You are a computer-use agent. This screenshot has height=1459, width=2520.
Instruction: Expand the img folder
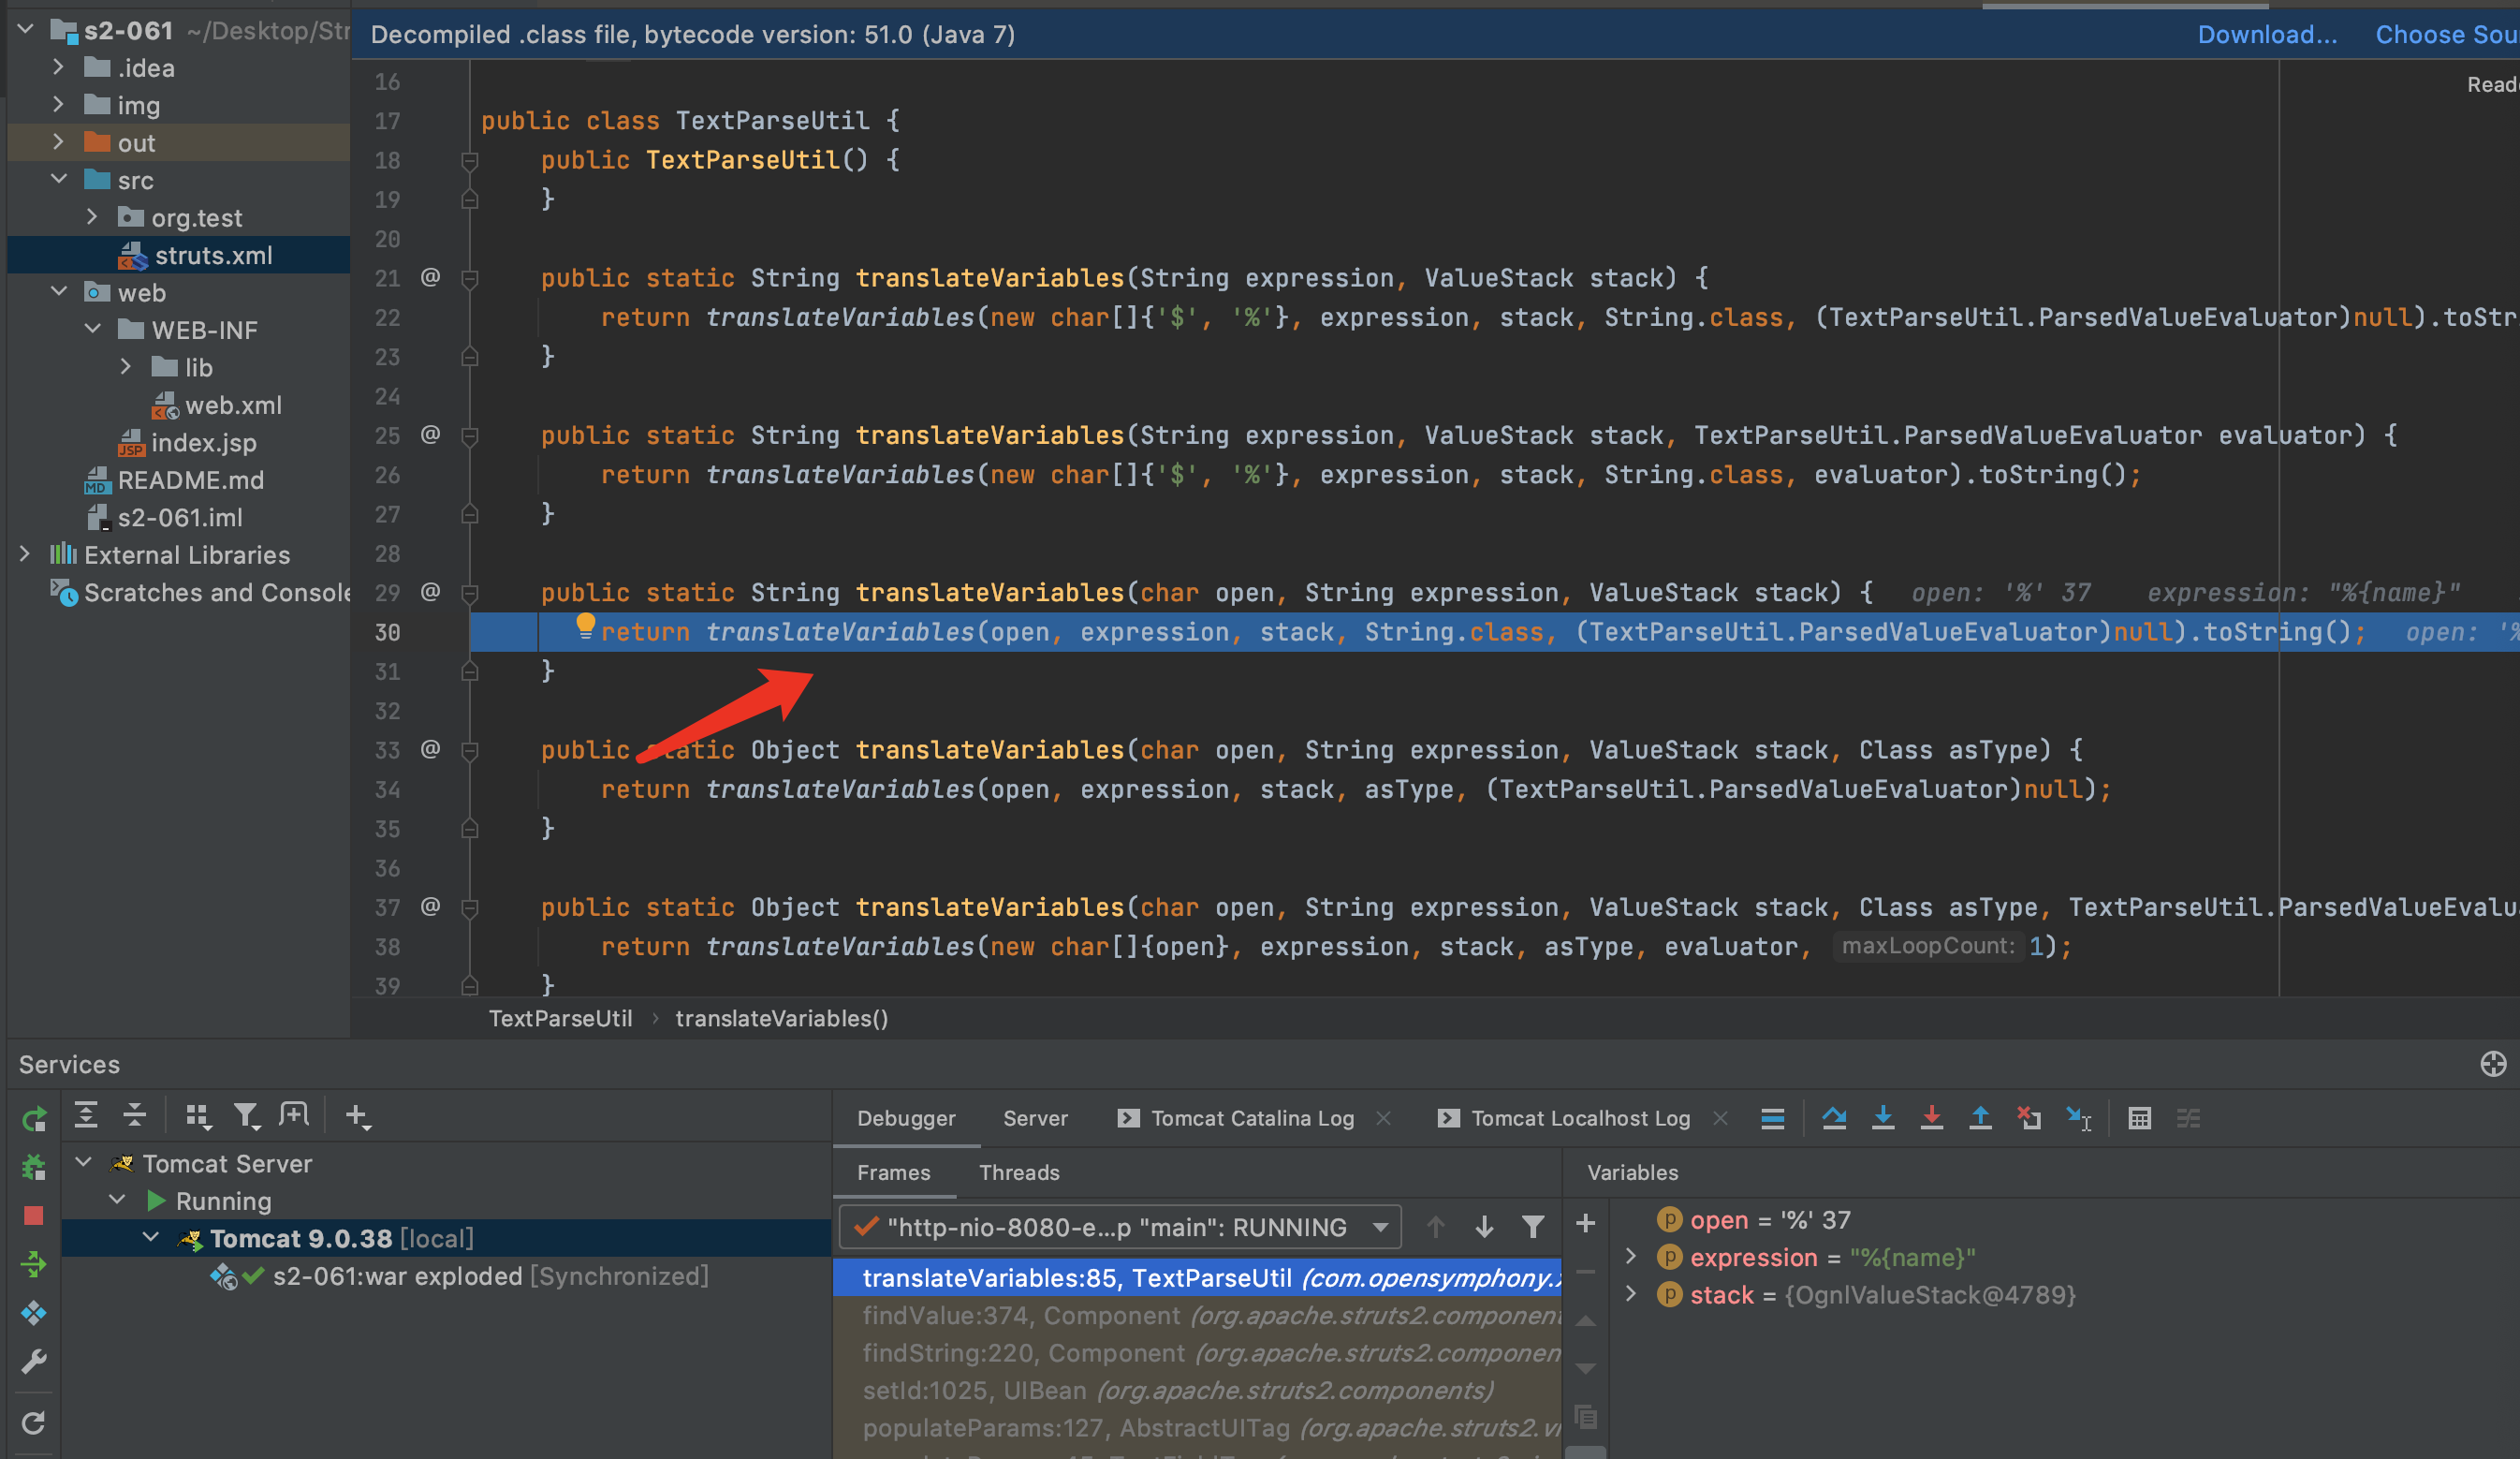tap(58, 104)
